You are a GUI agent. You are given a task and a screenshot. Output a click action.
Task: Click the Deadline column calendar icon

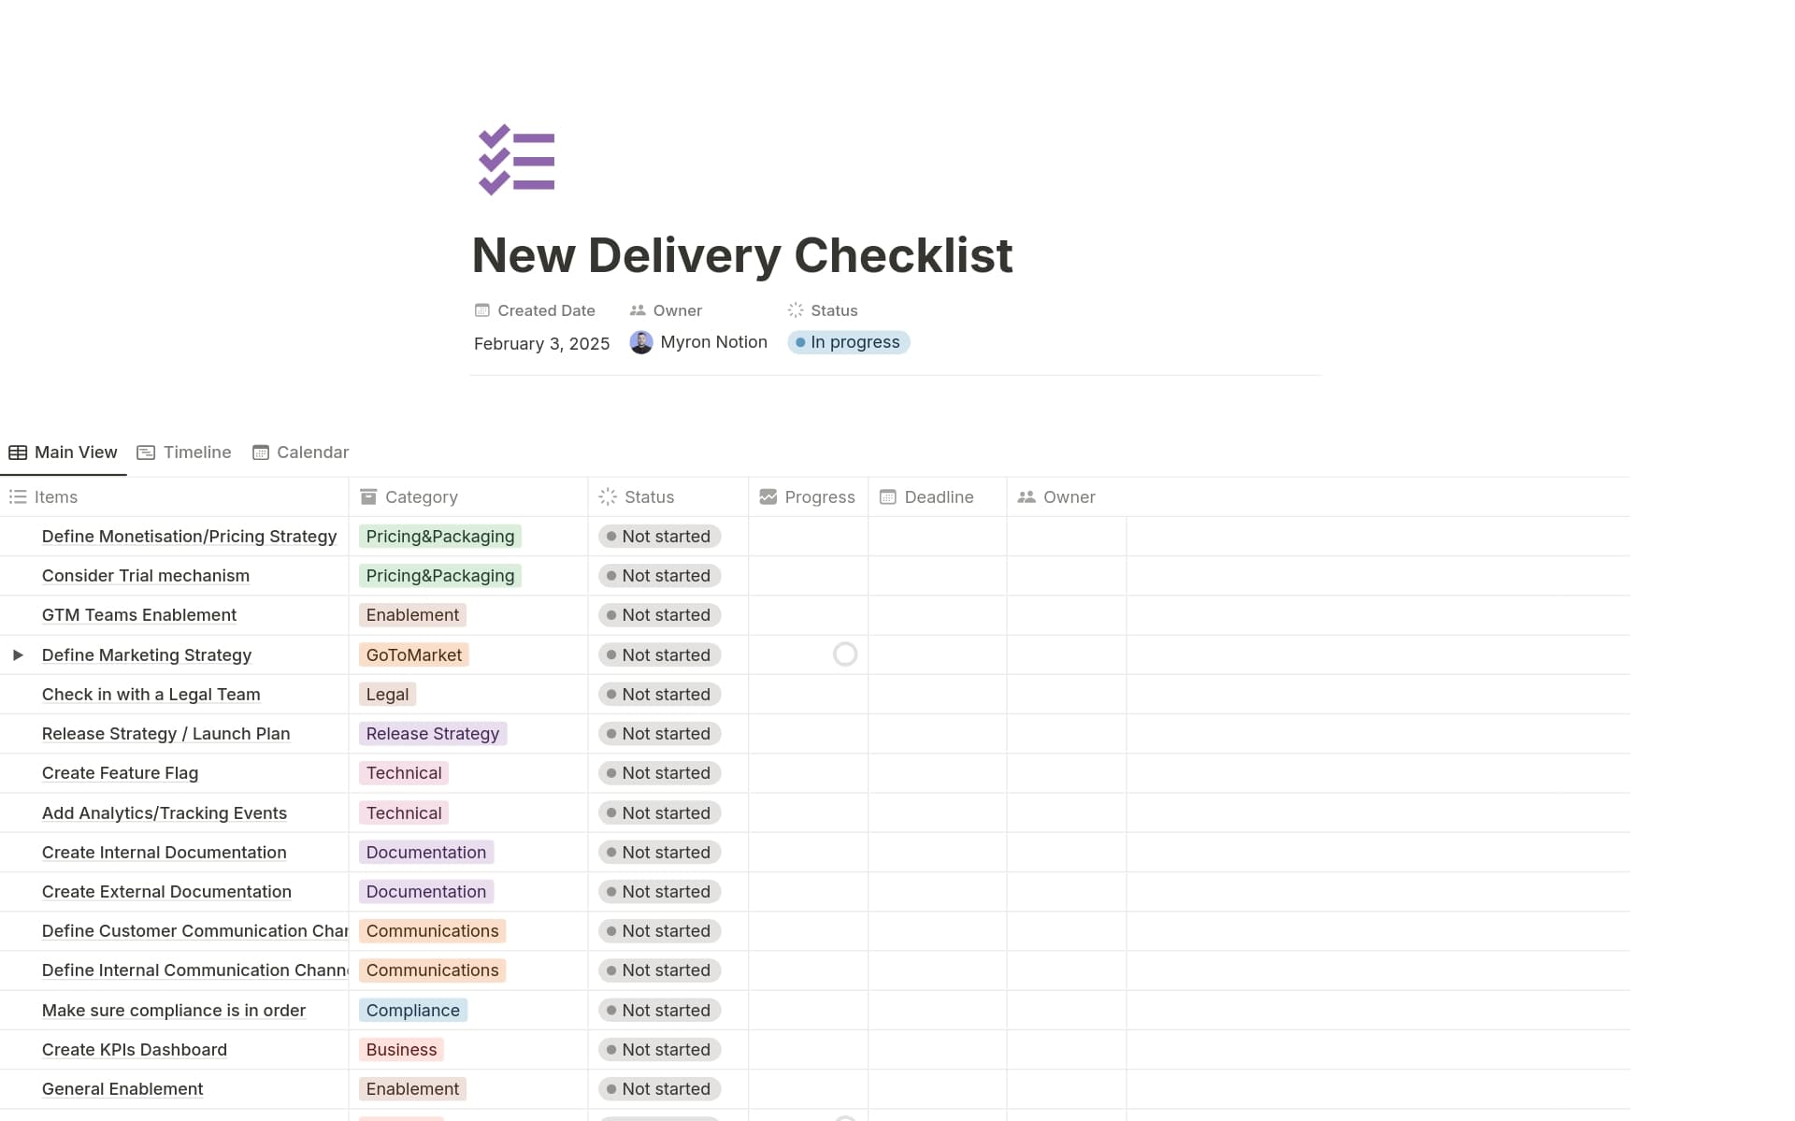887,496
